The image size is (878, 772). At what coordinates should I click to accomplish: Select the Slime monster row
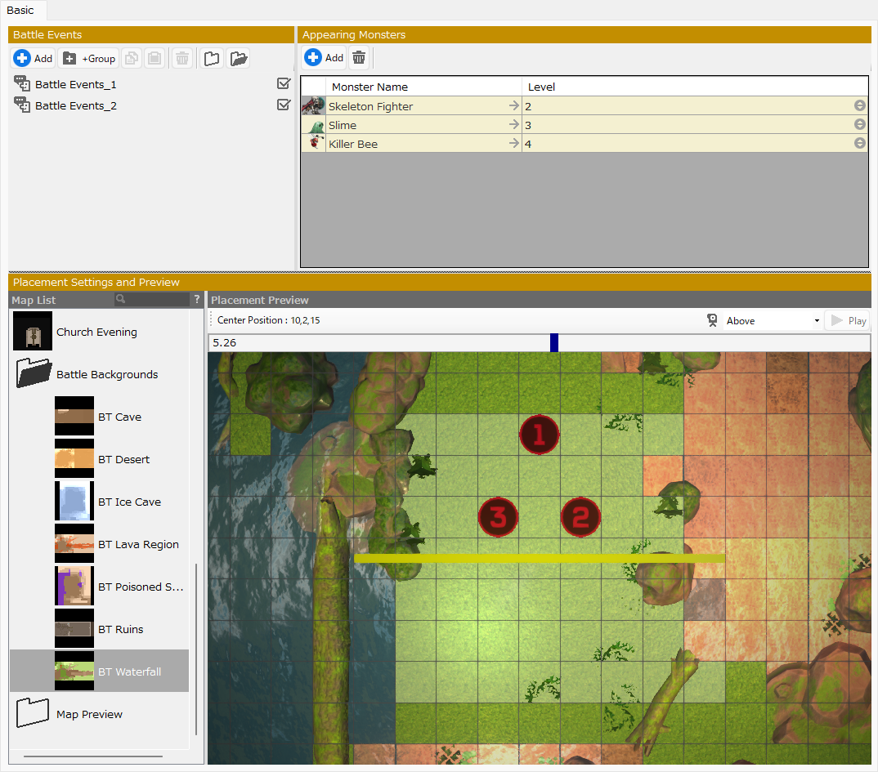point(417,125)
